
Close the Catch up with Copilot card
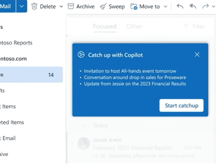pyautogui.click(x=197, y=55)
